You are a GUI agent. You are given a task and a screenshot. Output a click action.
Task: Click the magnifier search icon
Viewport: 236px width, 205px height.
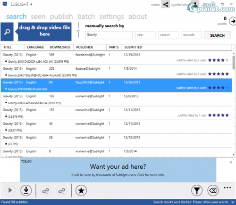point(7,32)
